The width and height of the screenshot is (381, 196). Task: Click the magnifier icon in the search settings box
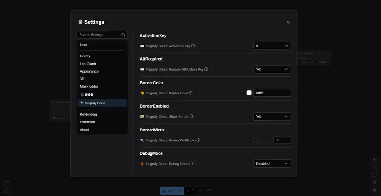coord(123,35)
